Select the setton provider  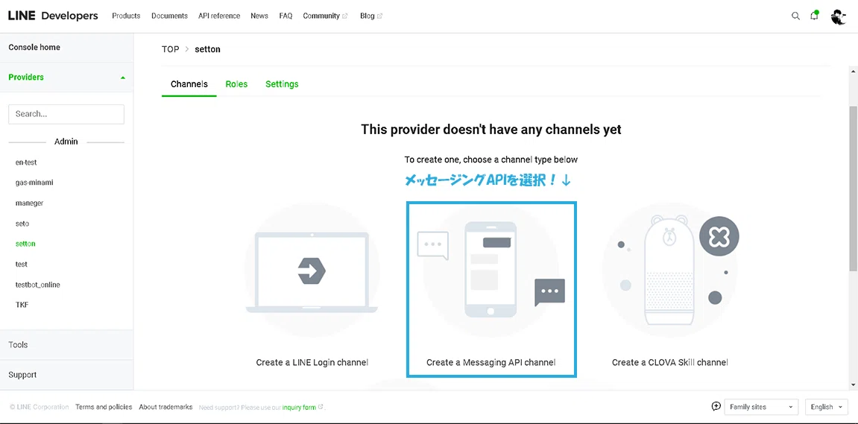(x=26, y=244)
